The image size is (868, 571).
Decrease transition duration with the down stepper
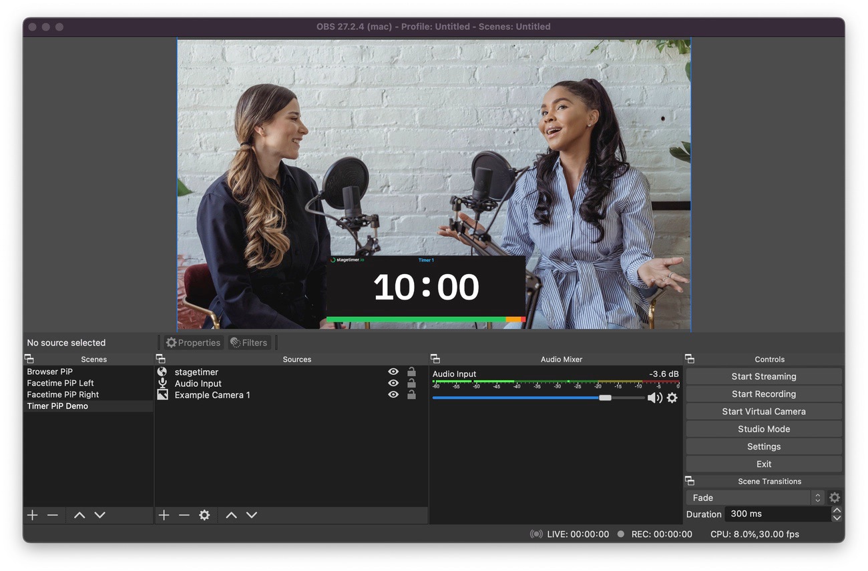click(837, 519)
